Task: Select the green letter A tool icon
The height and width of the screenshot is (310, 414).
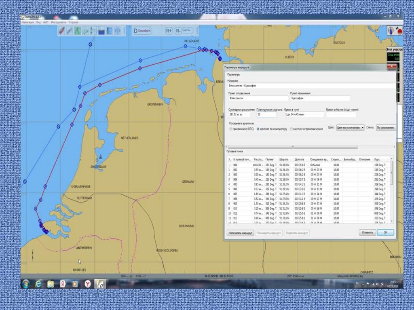Action: pyautogui.click(x=77, y=31)
